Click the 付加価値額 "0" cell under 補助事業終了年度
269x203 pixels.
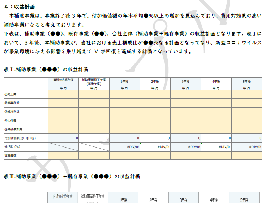pos(94,138)
